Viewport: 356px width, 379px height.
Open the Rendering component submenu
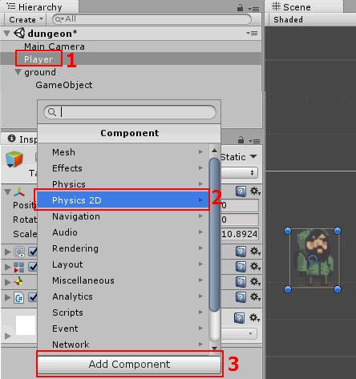123,248
